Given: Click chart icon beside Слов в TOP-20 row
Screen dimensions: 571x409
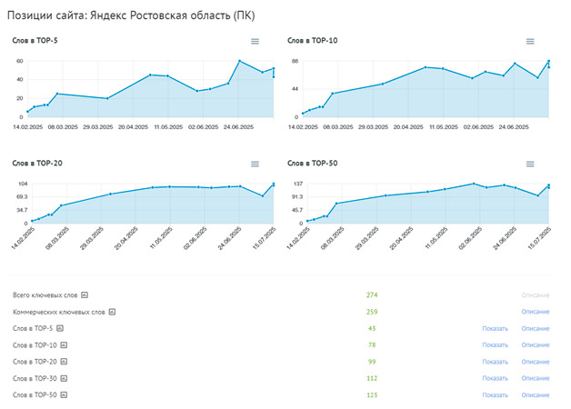Looking at the screenshot, I should click(64, 362).
